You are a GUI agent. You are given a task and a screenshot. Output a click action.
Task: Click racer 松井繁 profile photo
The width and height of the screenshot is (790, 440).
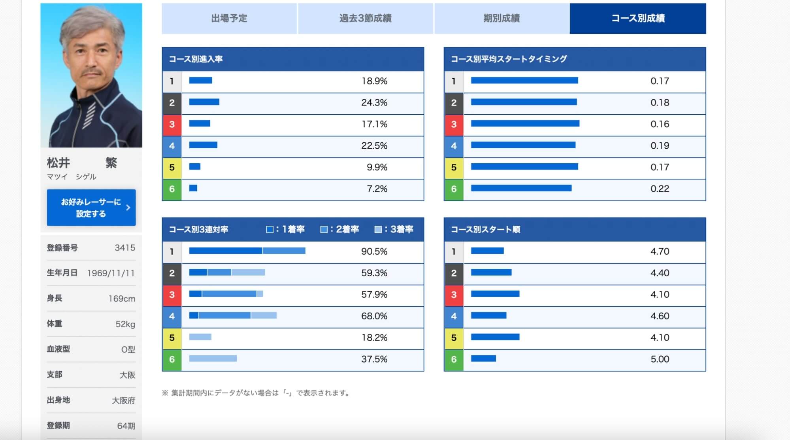(x=91, y=75)
